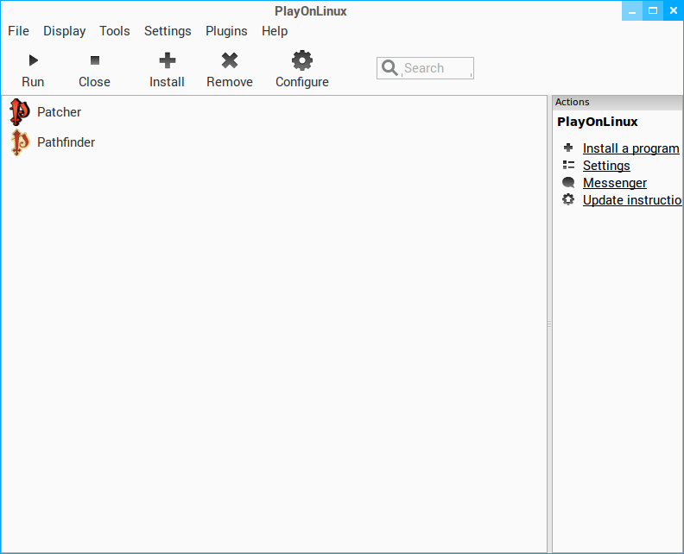Focus the Search input field
The image size is (684, 554).
[425, 68]
